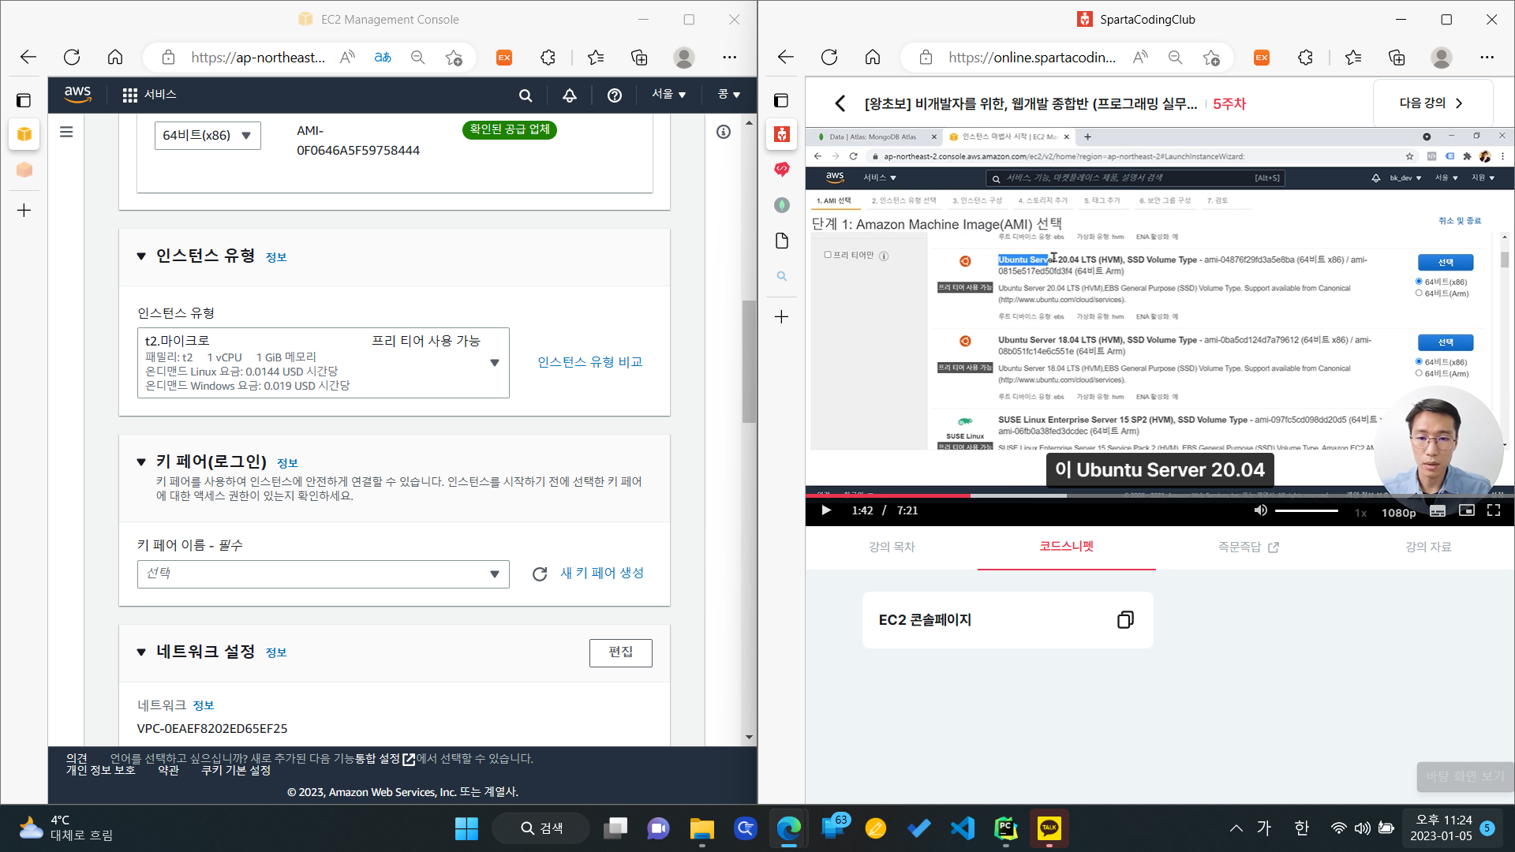1515x852 pixels.
Task: Switch to 강의 목차 tab
Action: coord(892,547)
